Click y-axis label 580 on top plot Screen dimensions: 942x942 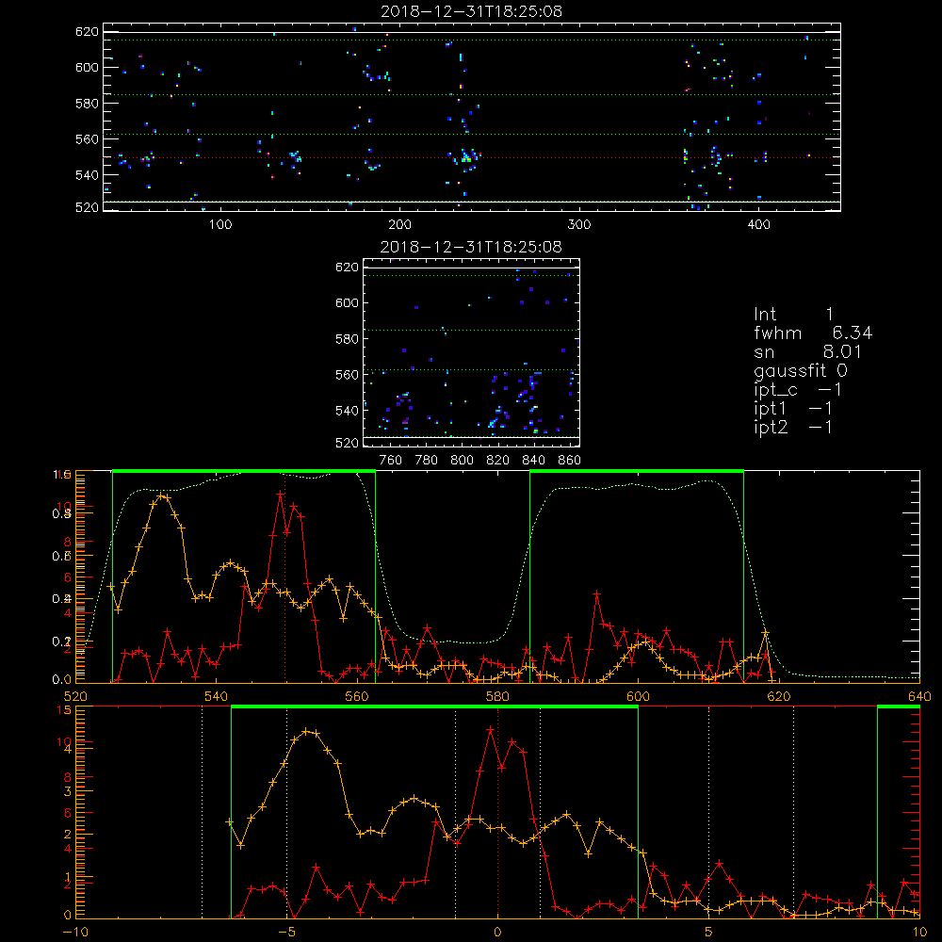pyautogui.click(x=87, y=104)
